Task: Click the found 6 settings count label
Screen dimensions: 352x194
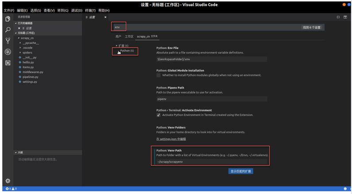Action: point(312,27)
